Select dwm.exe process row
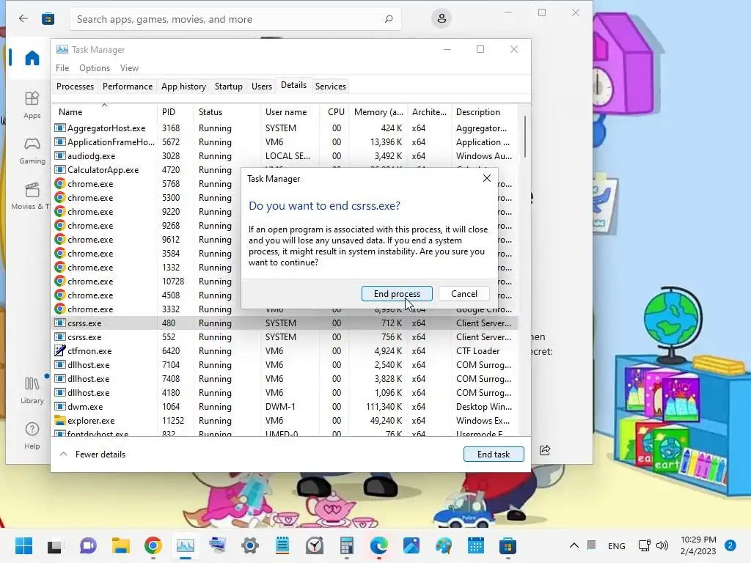The width and height of the screenshot is (751, 563). coord(285,406)
